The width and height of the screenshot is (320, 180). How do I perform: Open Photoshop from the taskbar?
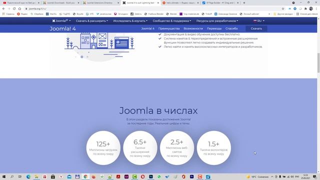(151, 176)
